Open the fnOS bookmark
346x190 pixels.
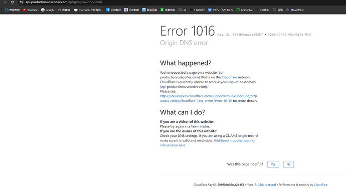(221, 10)
